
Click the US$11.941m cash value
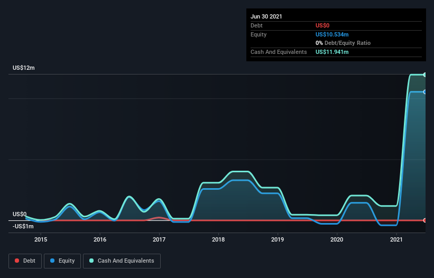[332, 52]
